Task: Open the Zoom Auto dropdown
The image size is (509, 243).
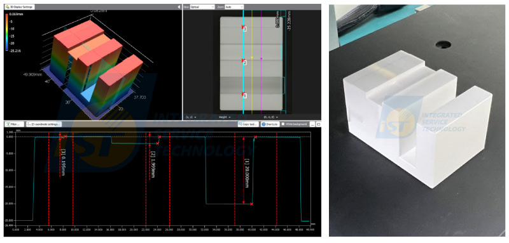Action: 234,6
